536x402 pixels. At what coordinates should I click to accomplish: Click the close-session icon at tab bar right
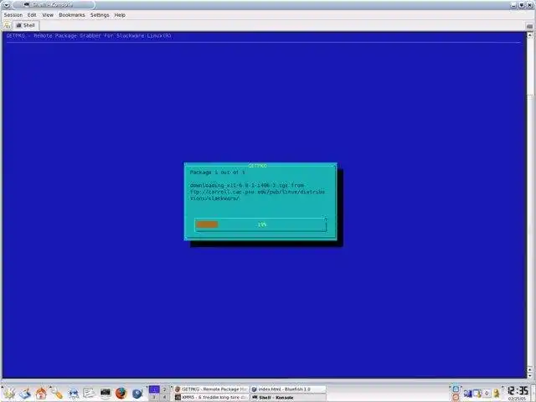tap(529, 26)
